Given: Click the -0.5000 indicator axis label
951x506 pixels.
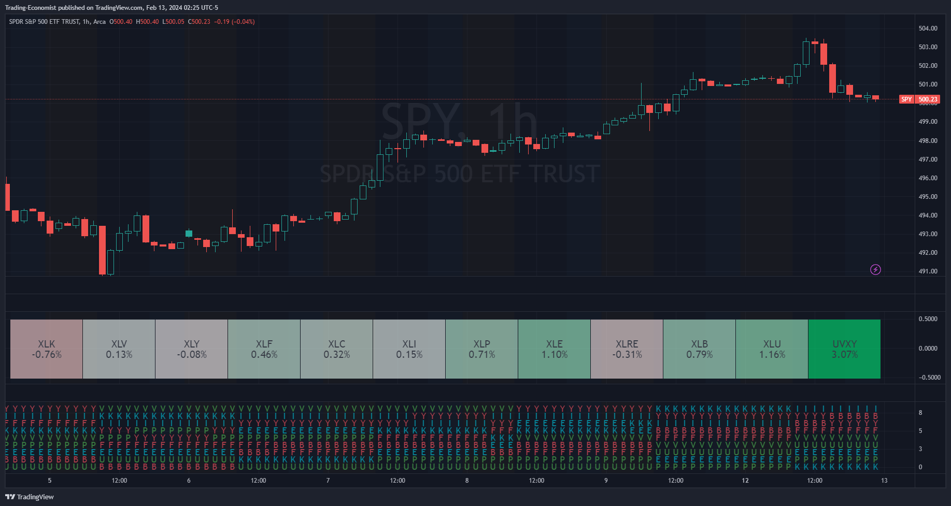Looking at the screenshot, I should 929,378.
